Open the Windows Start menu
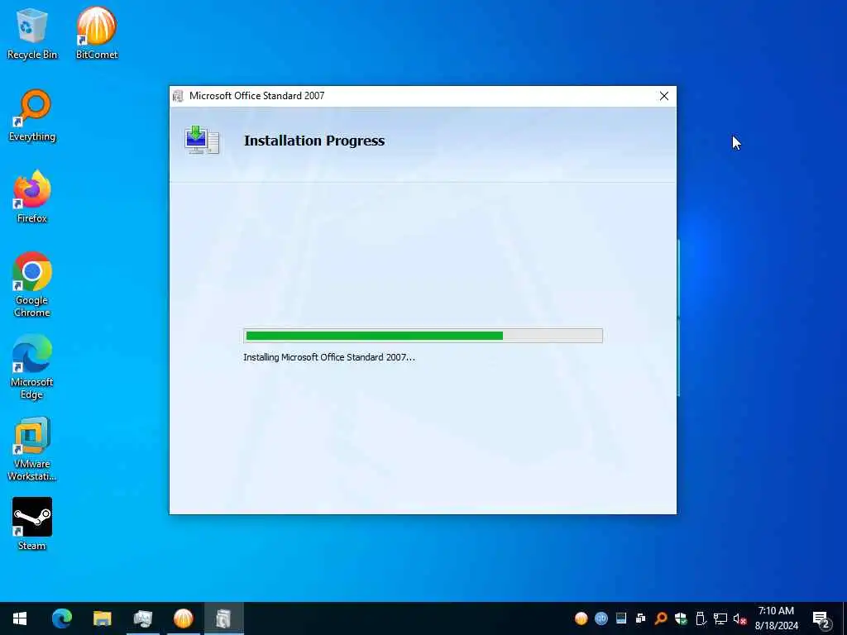This screenshot has height=635, width=847. pos(20,618)
